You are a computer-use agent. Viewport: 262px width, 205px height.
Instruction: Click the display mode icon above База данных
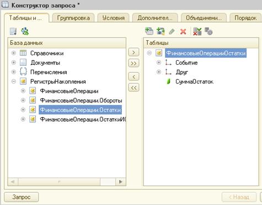(x=13, y=31)
